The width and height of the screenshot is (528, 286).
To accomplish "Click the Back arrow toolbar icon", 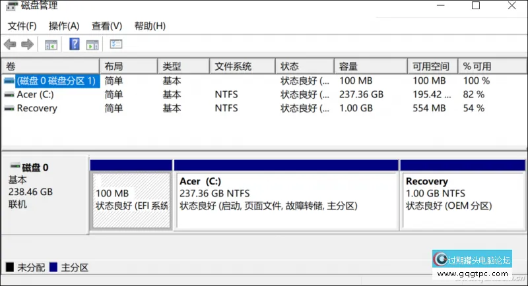I will (x=10, y=44).
